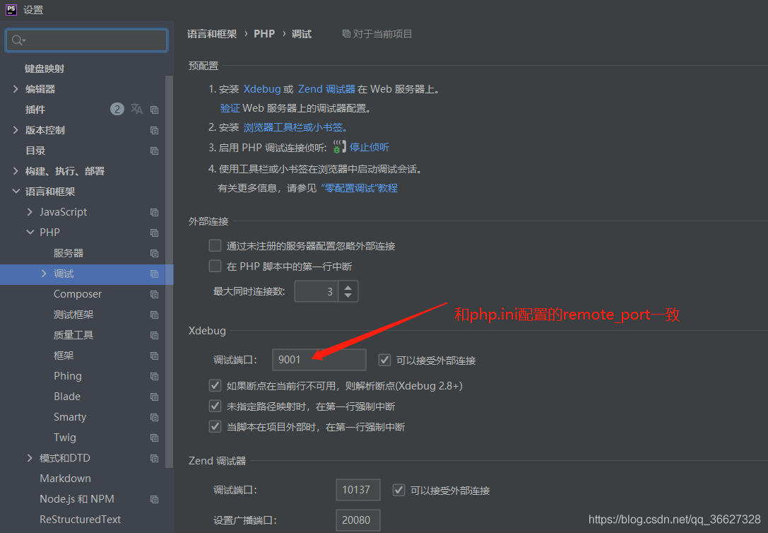The image size is (768, 533).
Task: Focus the settings search field
Action: click(87, 40)
